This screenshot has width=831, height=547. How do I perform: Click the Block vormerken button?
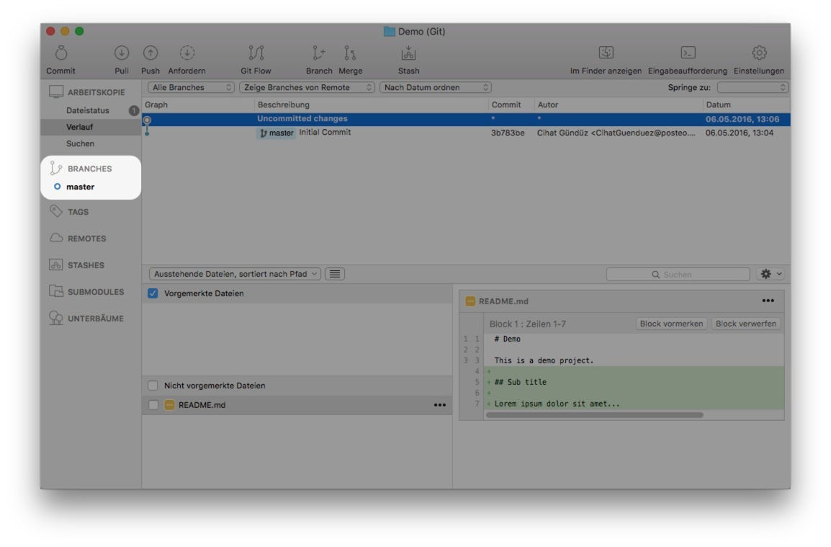(x=671, y=324)
